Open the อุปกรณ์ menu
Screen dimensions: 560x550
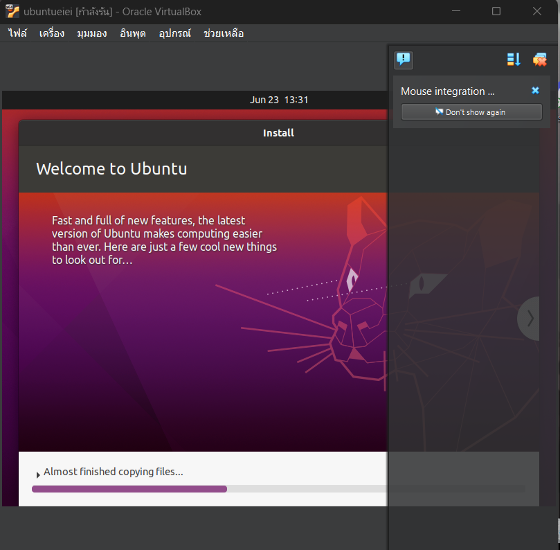[x=174, y=33]
